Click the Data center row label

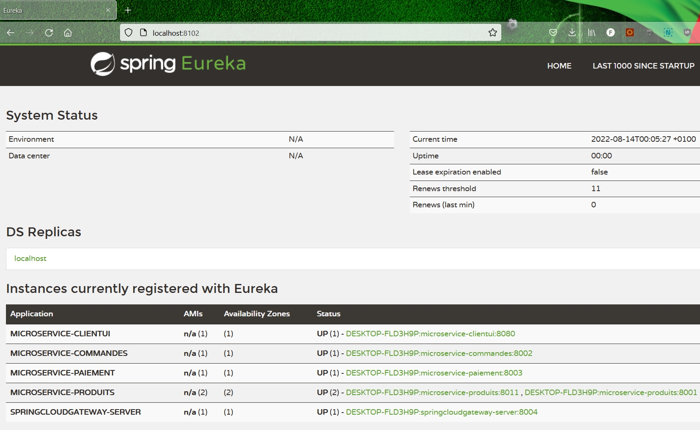point(29,156)
